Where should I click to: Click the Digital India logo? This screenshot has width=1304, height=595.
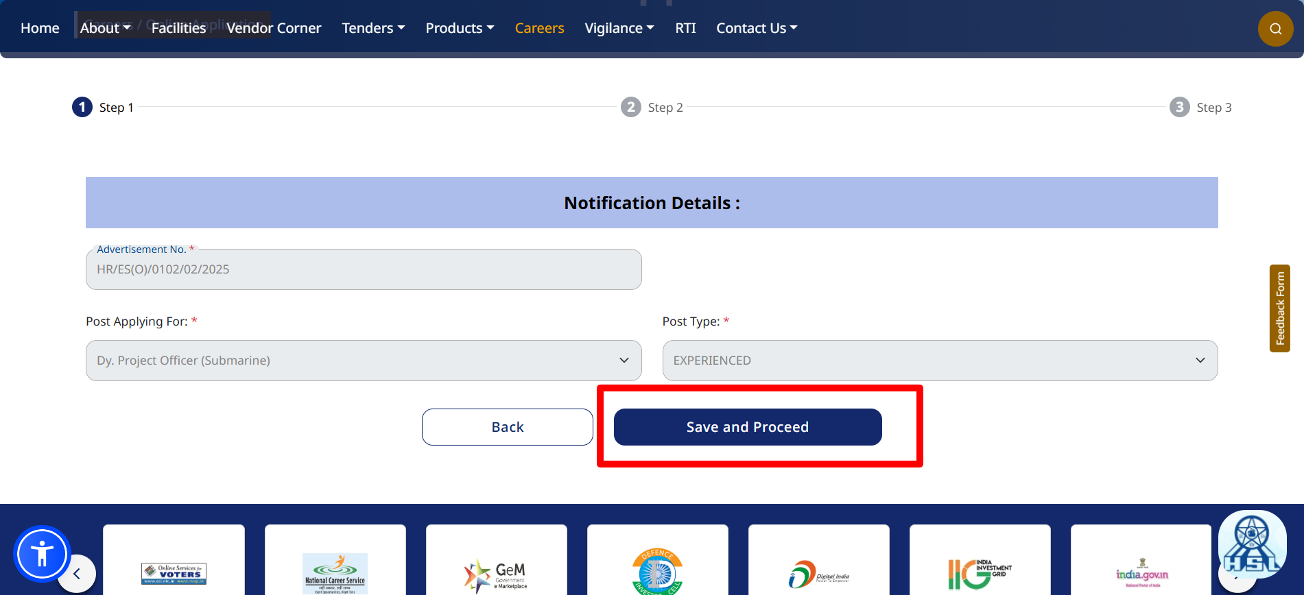(x=818, y=574)
